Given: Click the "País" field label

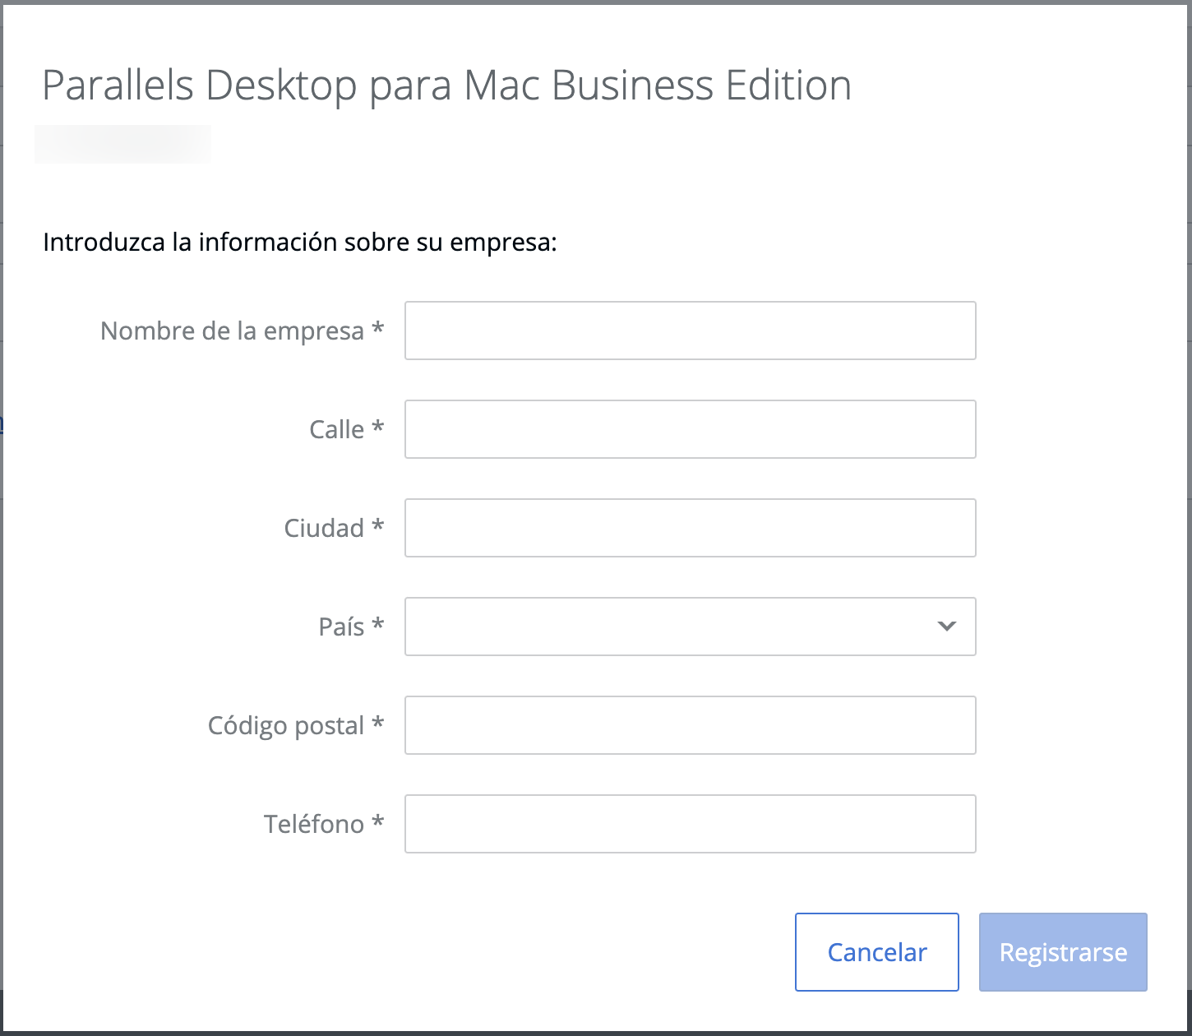Looking at the screenshot, I should [341, 627].
